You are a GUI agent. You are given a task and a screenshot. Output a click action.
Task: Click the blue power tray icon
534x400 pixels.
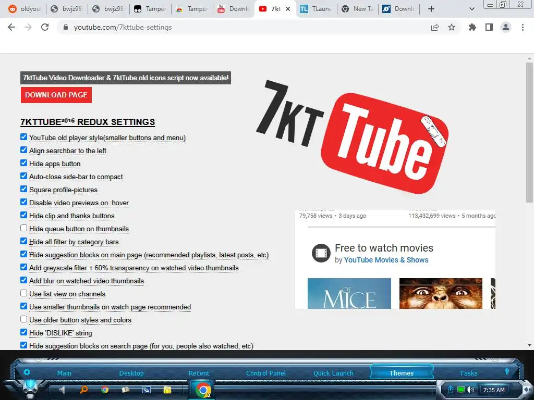pos(451,390)
